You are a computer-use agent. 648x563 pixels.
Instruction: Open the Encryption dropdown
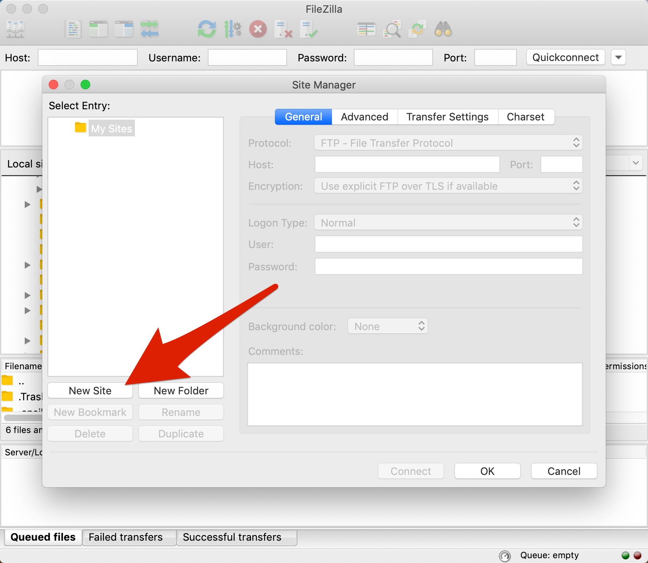[448, 186]
